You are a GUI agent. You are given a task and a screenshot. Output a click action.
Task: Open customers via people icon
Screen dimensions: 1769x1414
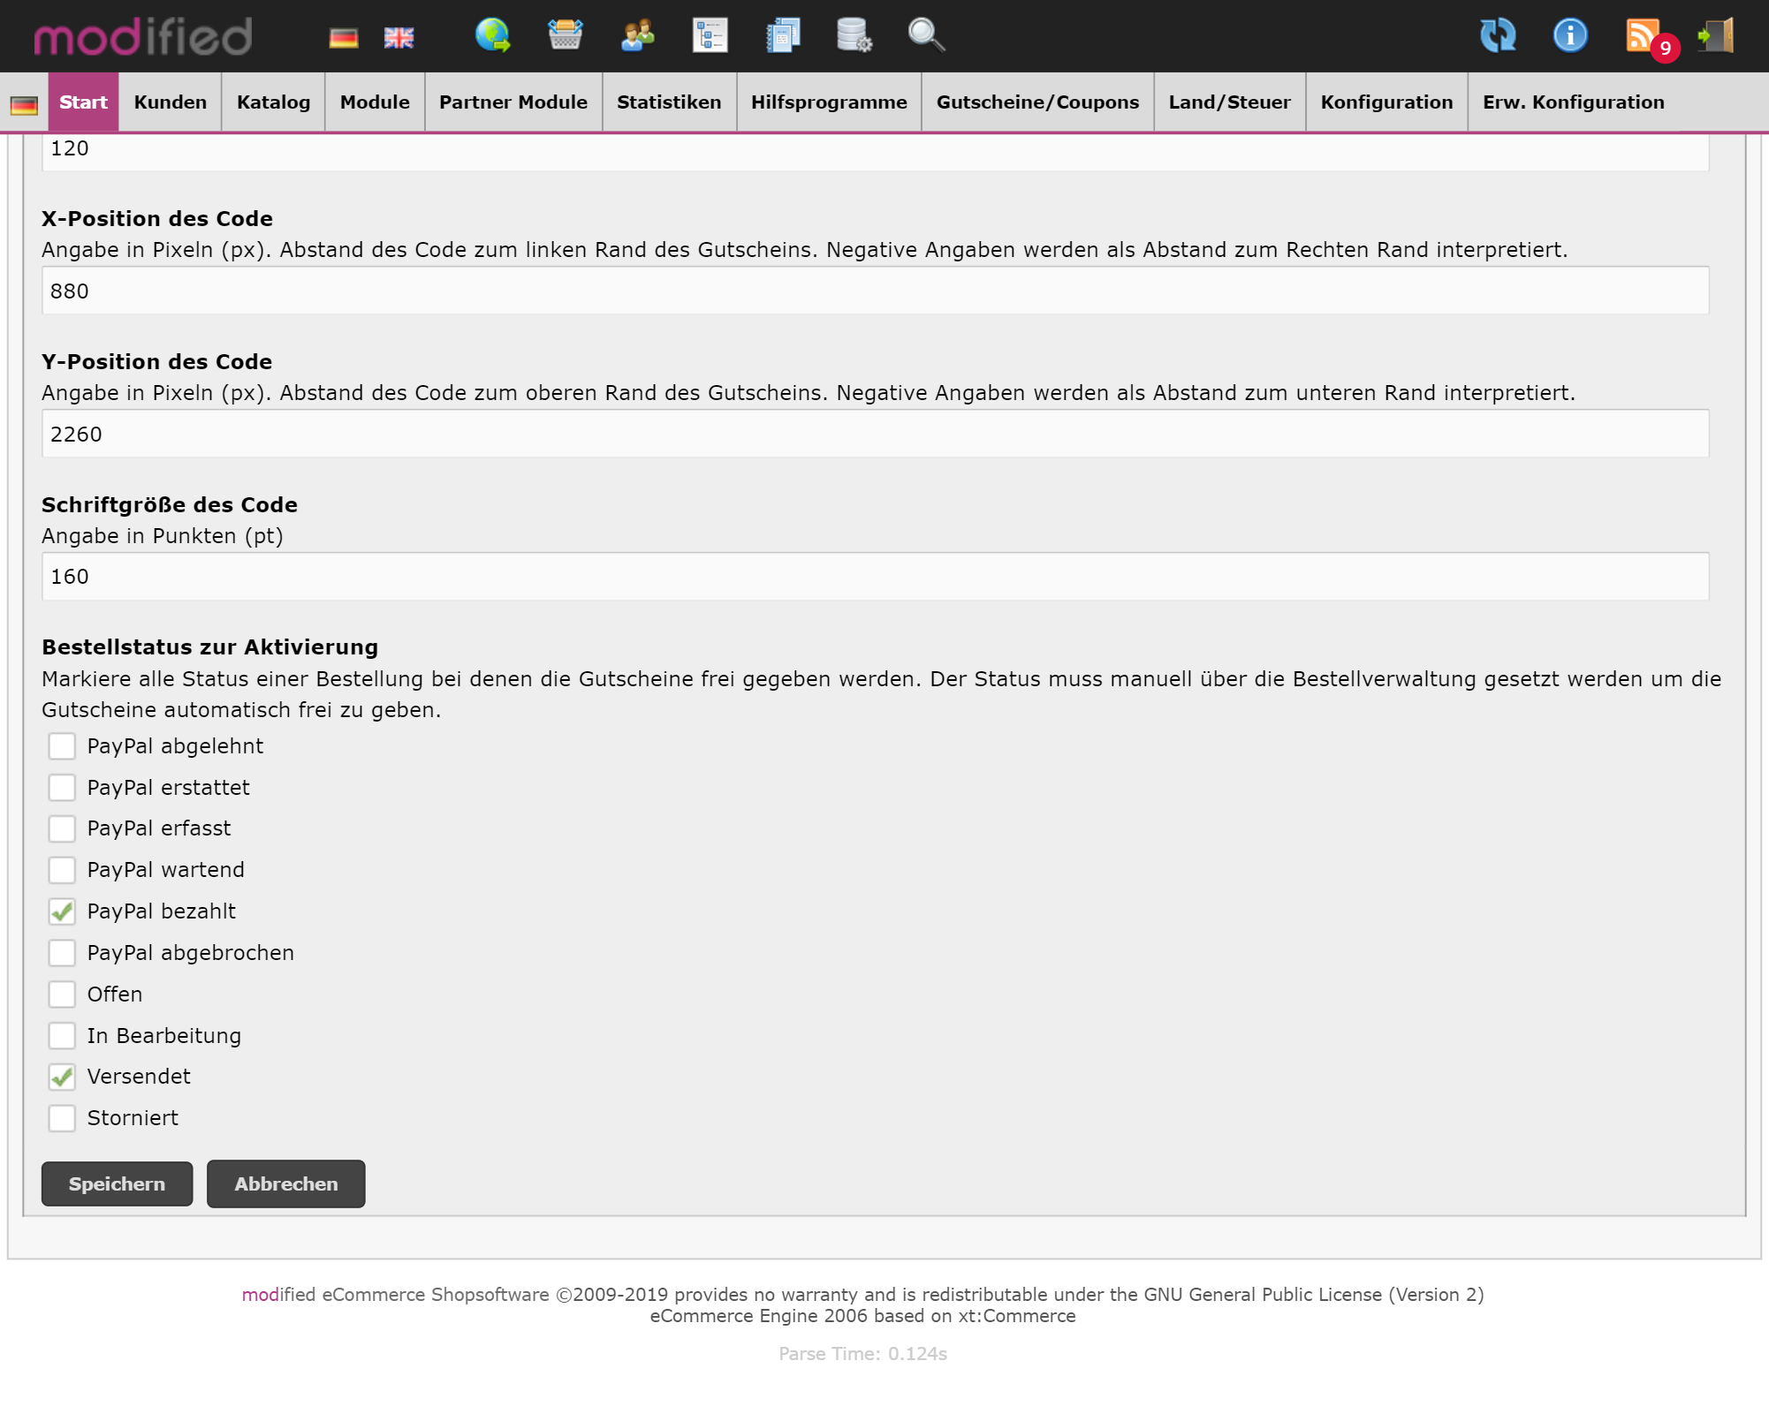tap(637, 35)
